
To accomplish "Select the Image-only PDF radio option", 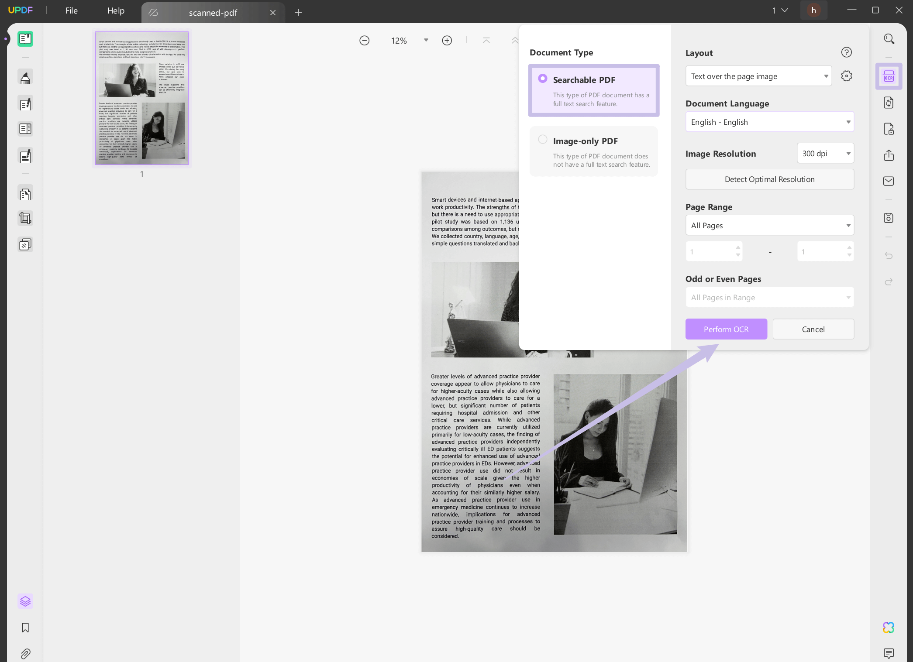I will coord(542,140).
